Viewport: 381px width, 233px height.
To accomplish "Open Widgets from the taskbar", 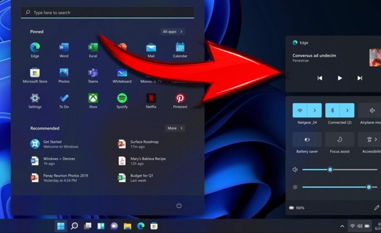I will pos(101,226).
